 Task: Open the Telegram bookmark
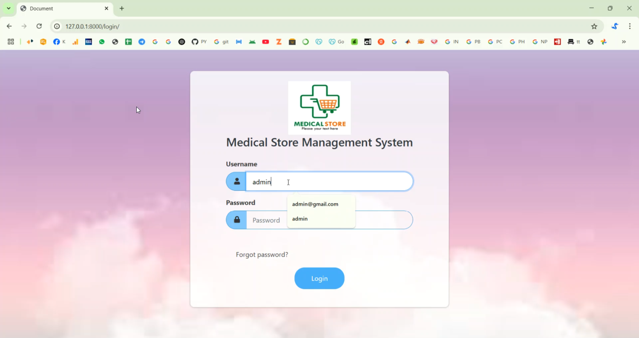tap(142, 42)
